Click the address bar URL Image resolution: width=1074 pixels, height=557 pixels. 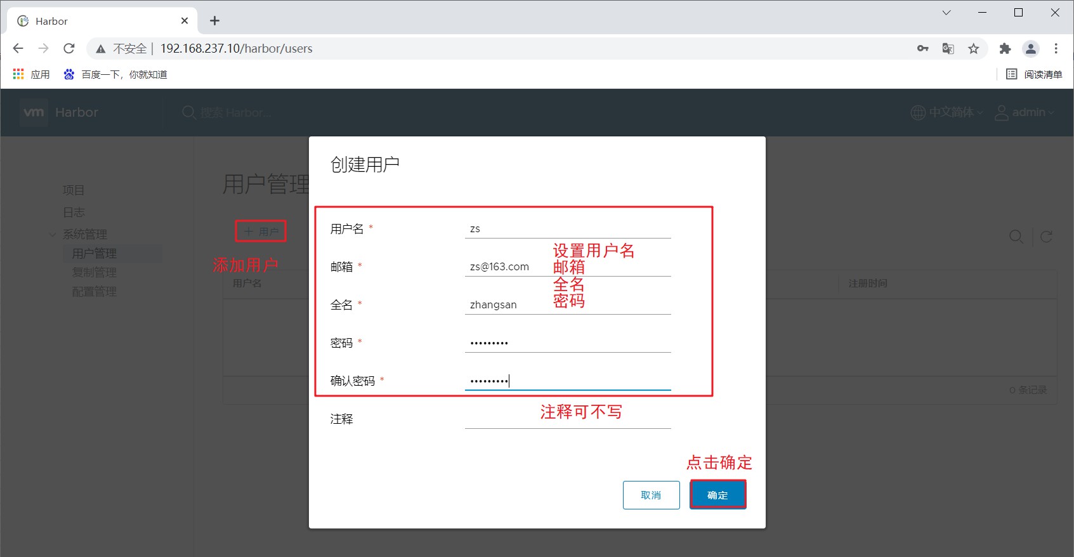236,48
